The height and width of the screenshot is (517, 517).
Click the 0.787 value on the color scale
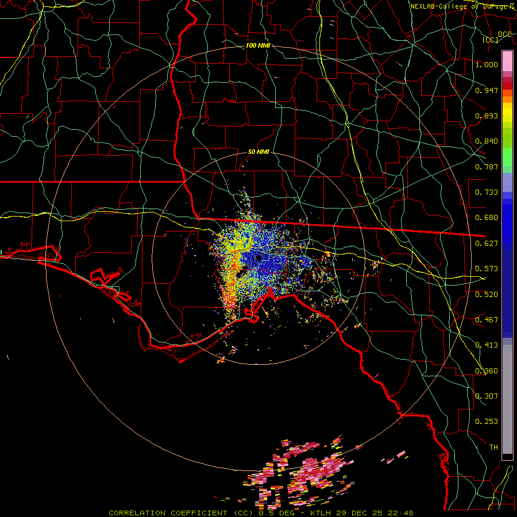pyautogui.click(x=487, y=167)
